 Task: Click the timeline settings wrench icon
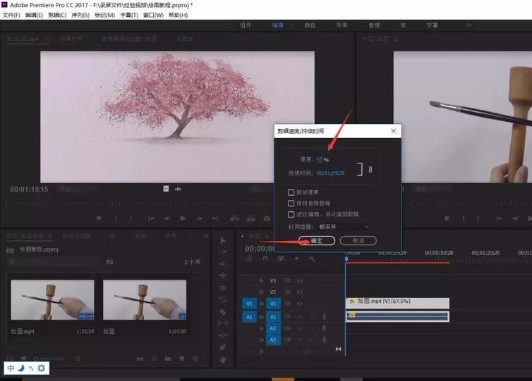pos(312,258)
